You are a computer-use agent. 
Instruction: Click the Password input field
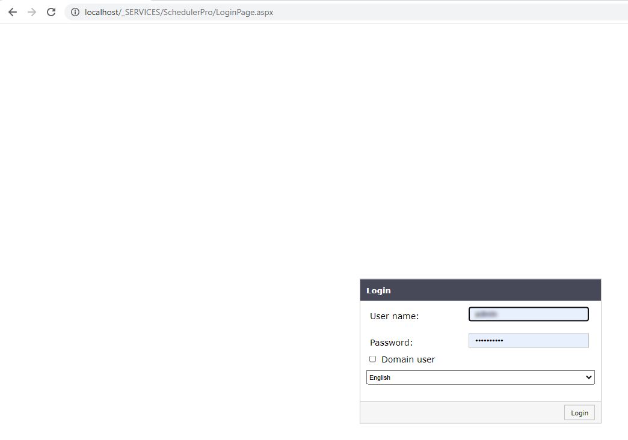click(x=528, y=341)
